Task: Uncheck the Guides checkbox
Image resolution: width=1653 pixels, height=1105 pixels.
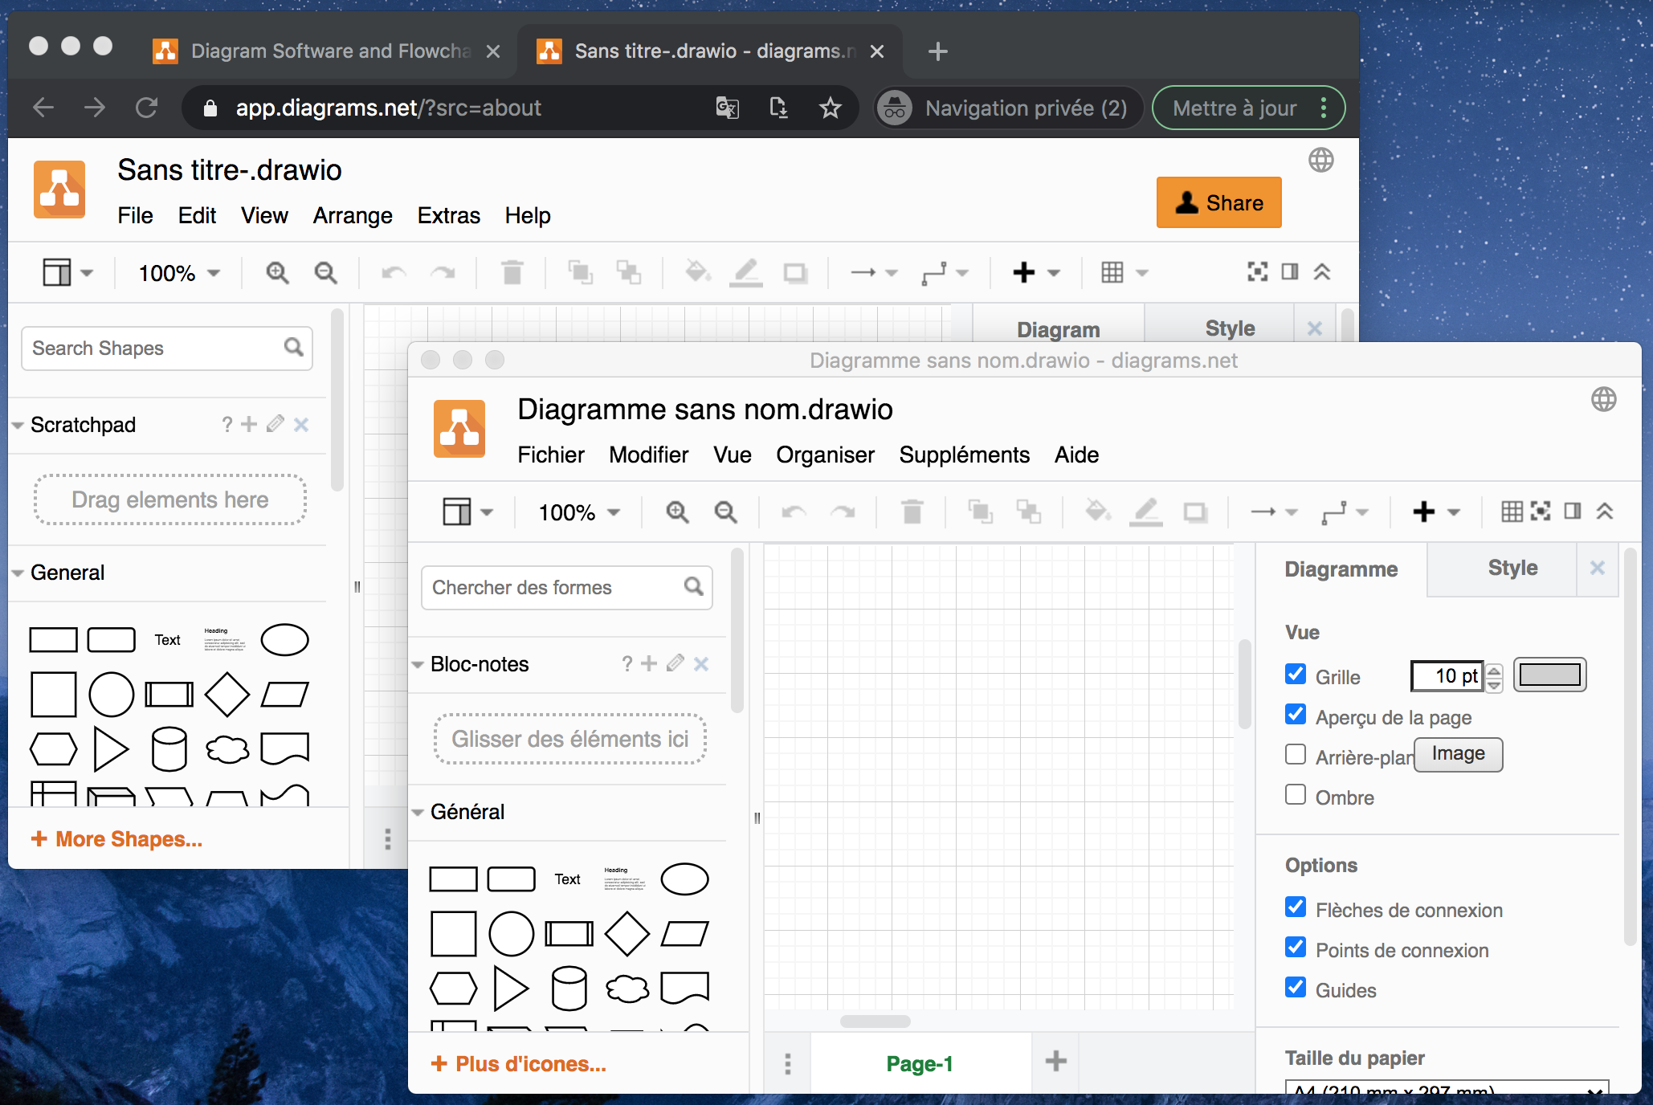Action: pos(1295,987)
